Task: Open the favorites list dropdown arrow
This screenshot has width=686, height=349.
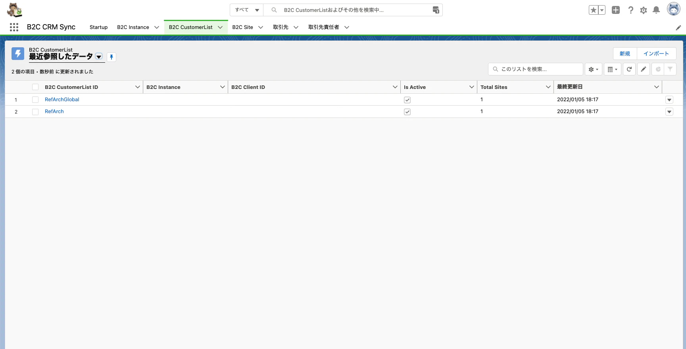Action: coord(602,10)
